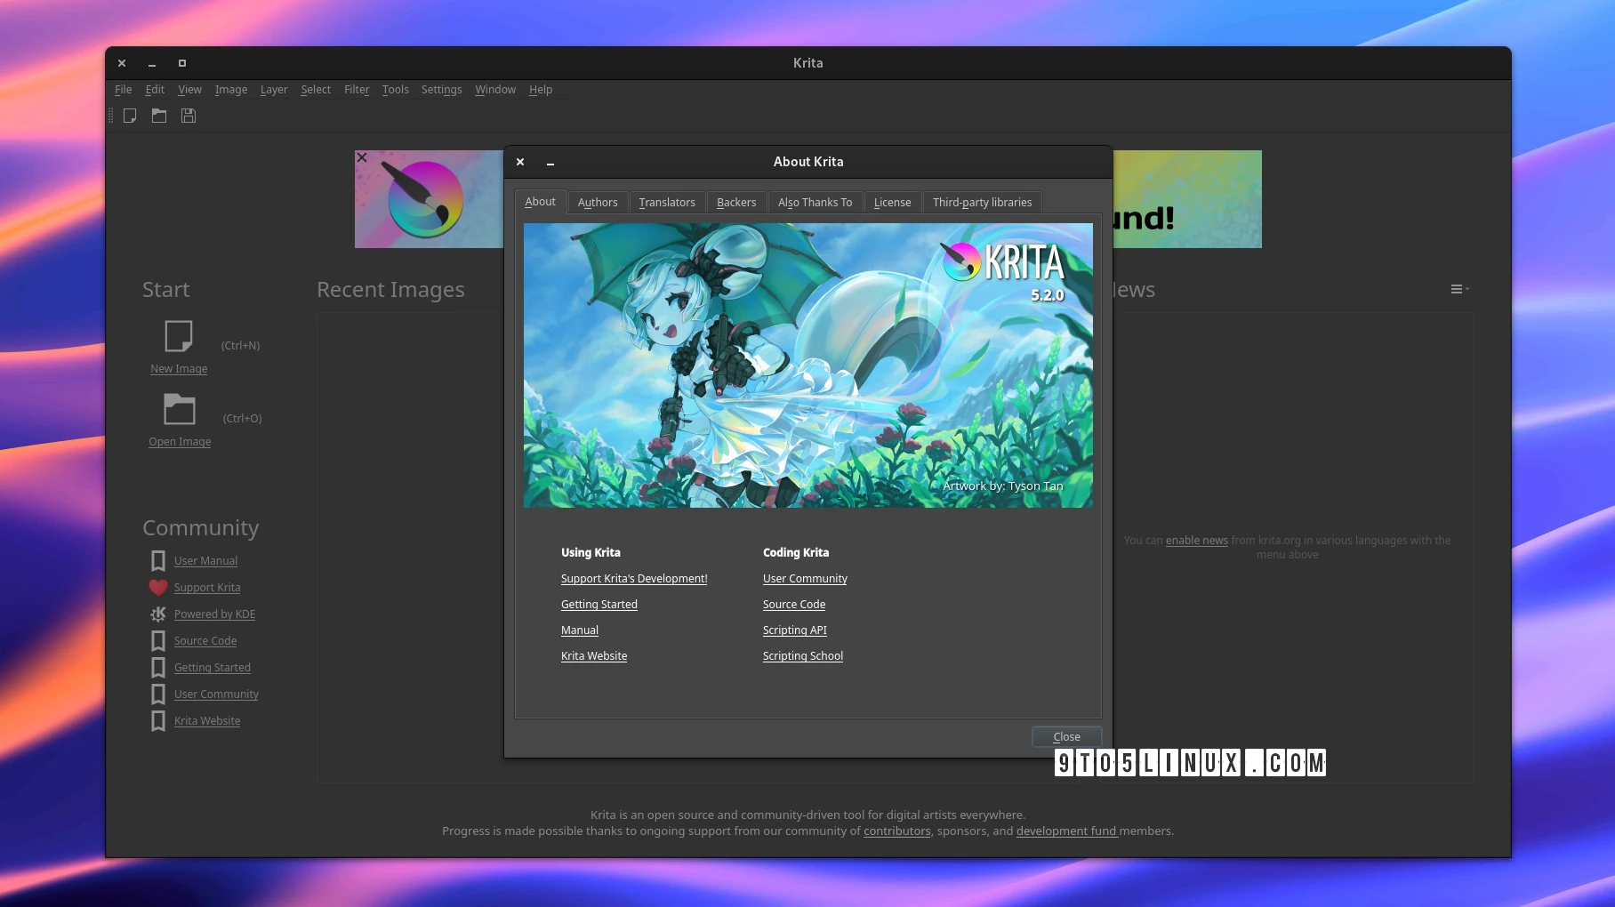The width and height of the screenshot is (1615, 907).
Task: Click the Close button in About dialog
Action: pos(1065,736)
